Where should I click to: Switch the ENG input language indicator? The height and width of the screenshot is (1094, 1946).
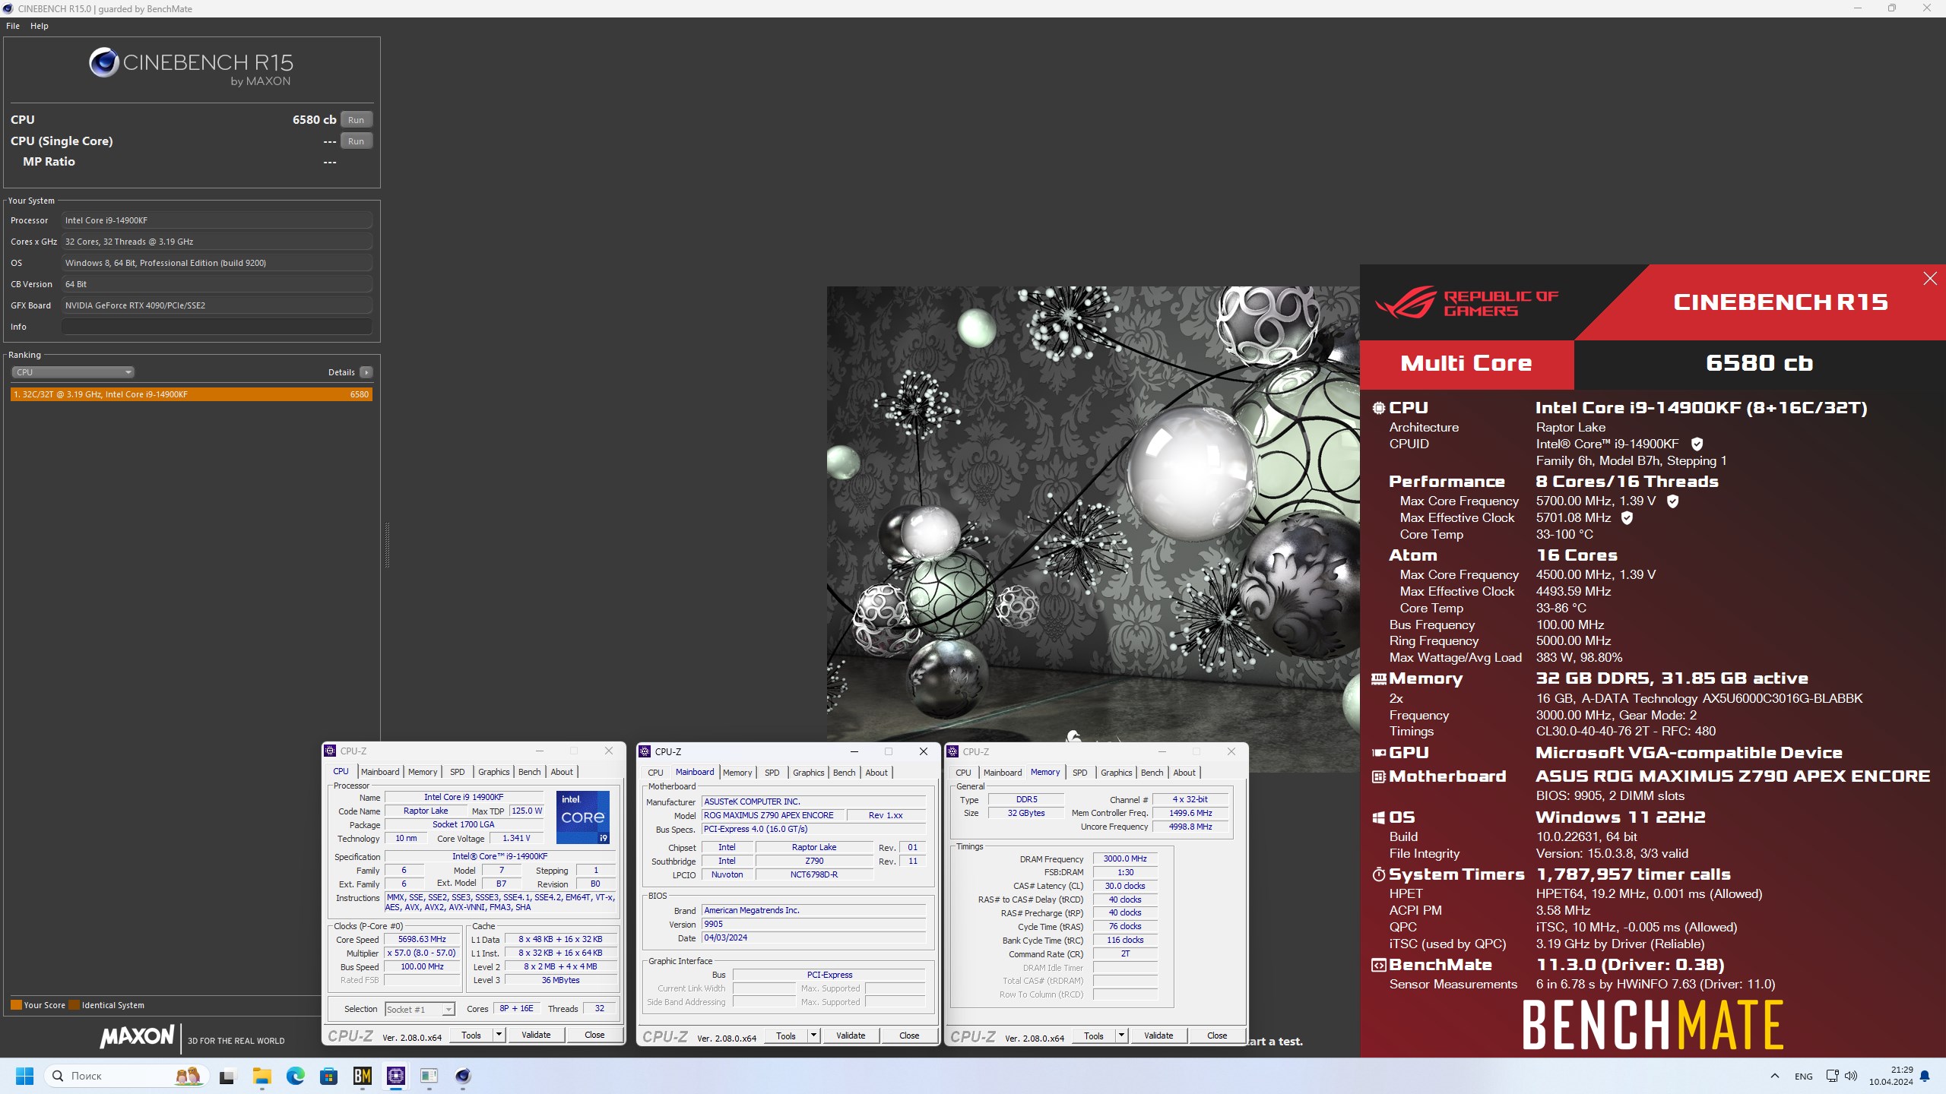[1803, 1077]
